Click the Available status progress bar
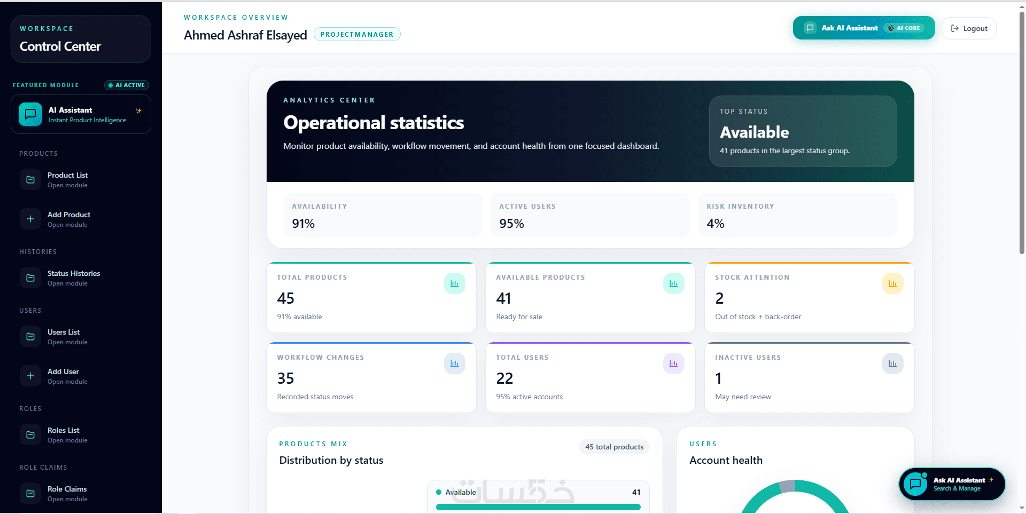This screenshot has width=1026, height=514. coord(538,507)
